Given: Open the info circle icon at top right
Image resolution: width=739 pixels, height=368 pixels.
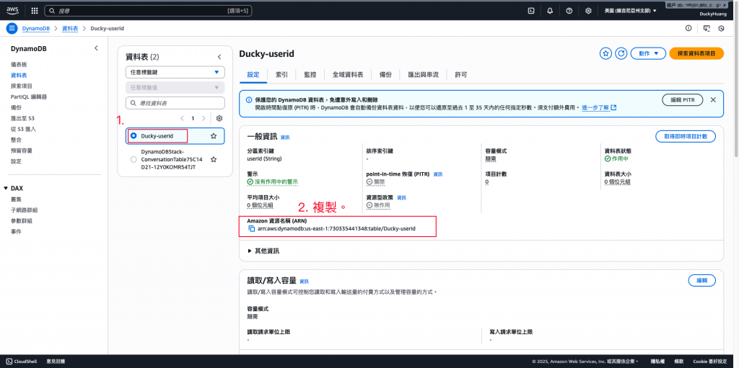Looking at the screenshot, I should (x=688, y=28).
